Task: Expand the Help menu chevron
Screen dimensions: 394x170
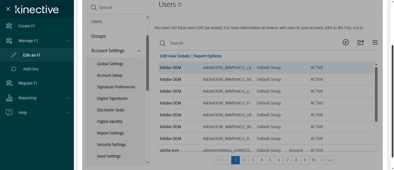Action: 67,113
